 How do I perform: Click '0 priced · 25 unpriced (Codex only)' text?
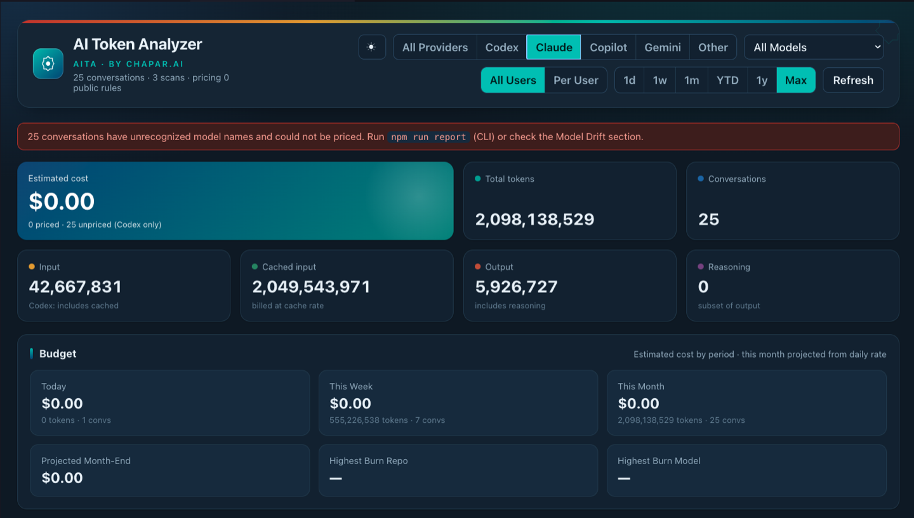[x=95, y=224]
